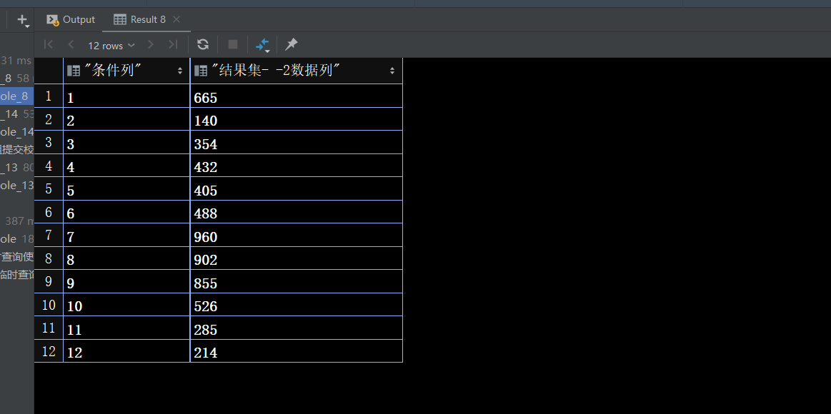
Task: Go to the previous page of rows
Action: point(69,44)
